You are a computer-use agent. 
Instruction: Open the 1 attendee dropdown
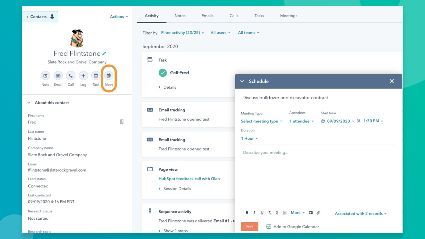pyautogui.click(x=301, y=121)
